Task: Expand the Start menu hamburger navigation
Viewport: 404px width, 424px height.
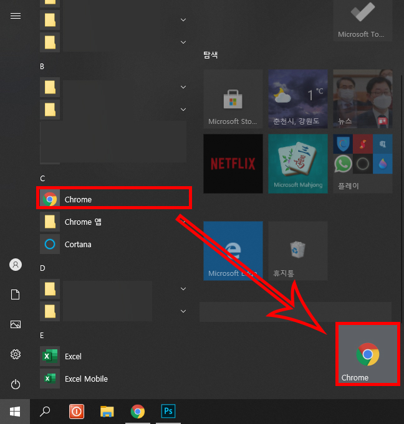Action: [x=16, y=16]
